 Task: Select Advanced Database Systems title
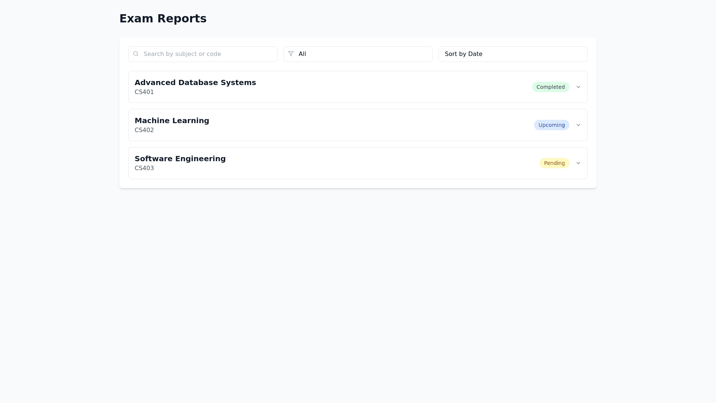(195, 82)
